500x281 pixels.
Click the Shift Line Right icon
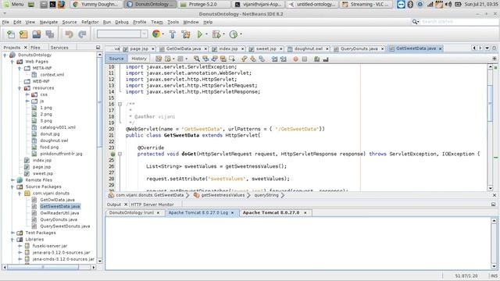tap(283, 59)
